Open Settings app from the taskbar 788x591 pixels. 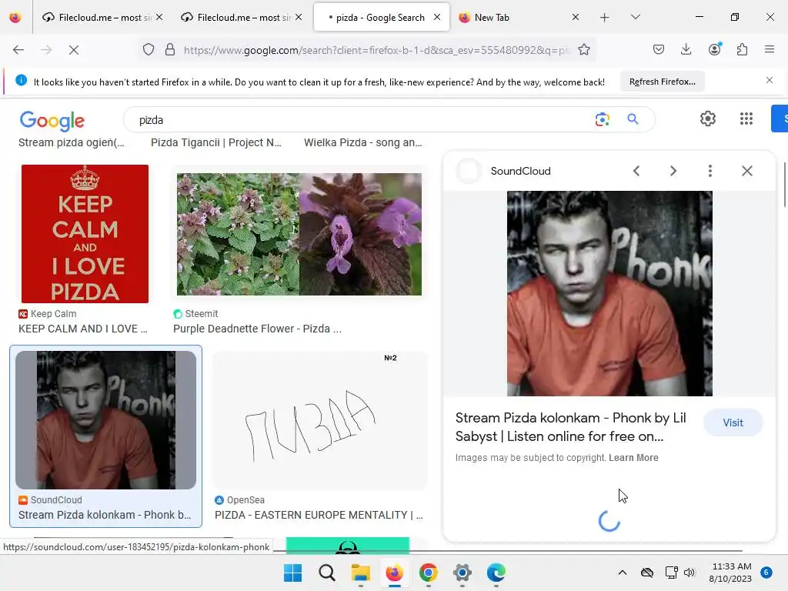[462, 573]
